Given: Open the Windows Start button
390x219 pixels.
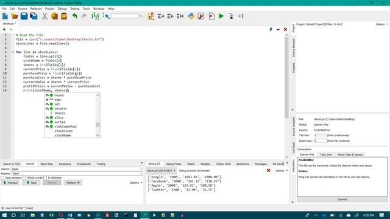Looking at the screenshot, I should (x=4, y=215).
